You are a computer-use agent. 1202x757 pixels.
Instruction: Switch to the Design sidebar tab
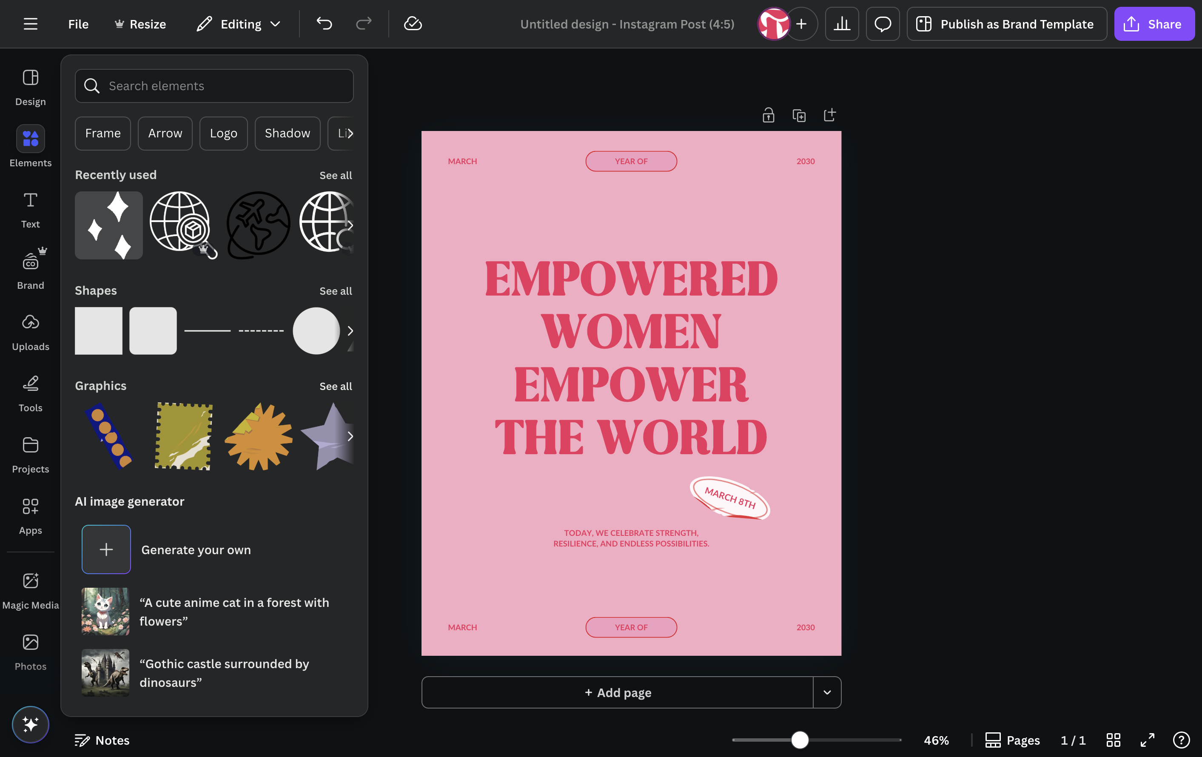coord(31,87)
